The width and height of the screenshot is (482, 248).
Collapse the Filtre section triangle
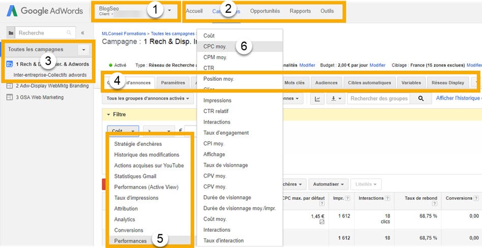pos(108,114)
